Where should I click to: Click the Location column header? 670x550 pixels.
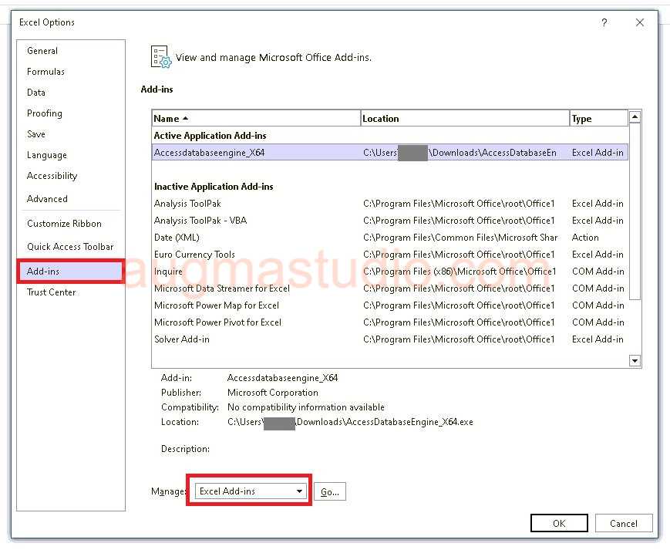(x=464, y=119)
